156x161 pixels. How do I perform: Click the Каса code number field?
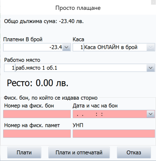(78, 47)
